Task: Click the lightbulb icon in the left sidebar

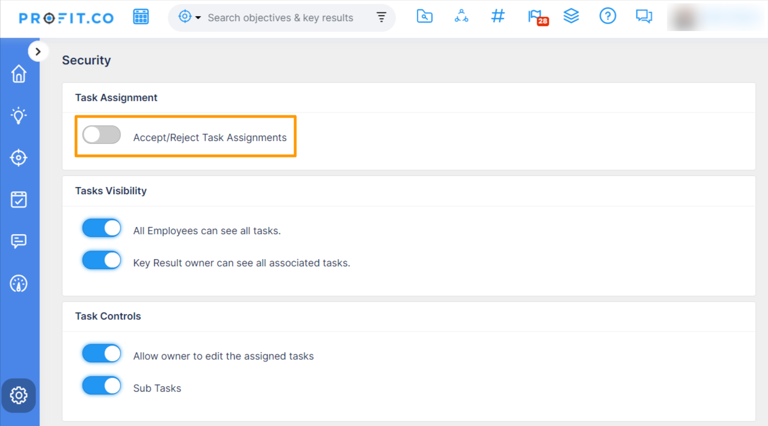Action: [x=19, y=115]
